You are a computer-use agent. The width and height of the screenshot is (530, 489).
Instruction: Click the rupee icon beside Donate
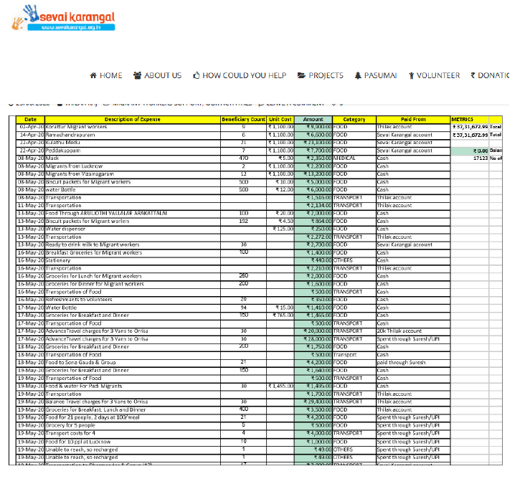(x=473, y=75)
